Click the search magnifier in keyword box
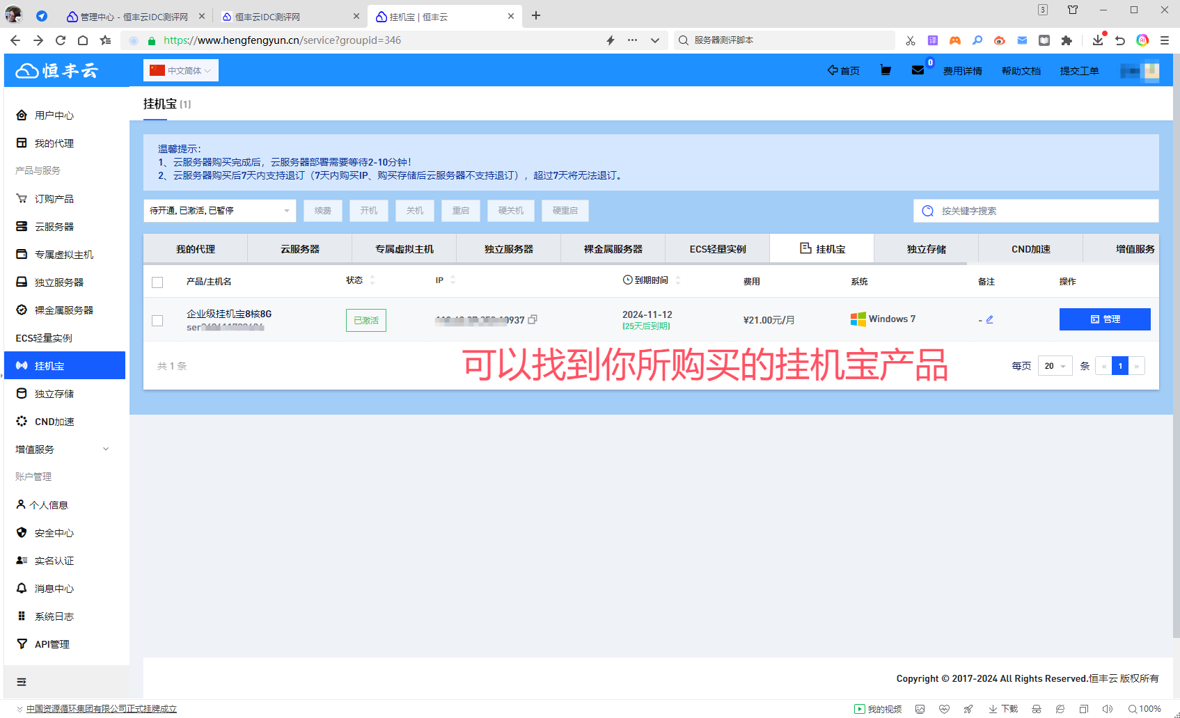The width and height of the screenshot is (1180, 718). [x=927, y=211]
